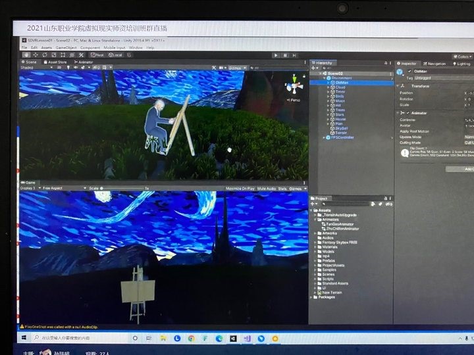Open the GameObject menu
This screenshot has width=474, height=355.
(66, 48)
